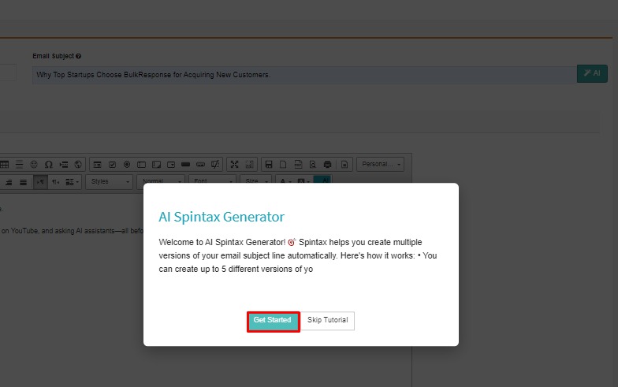Insert a table using the table icon
The image size is (618, 387).
(x=4, y=164)
